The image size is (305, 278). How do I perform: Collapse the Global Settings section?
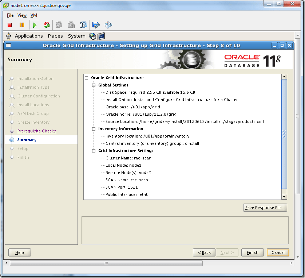pyautogui.click(x=94, y=85)
